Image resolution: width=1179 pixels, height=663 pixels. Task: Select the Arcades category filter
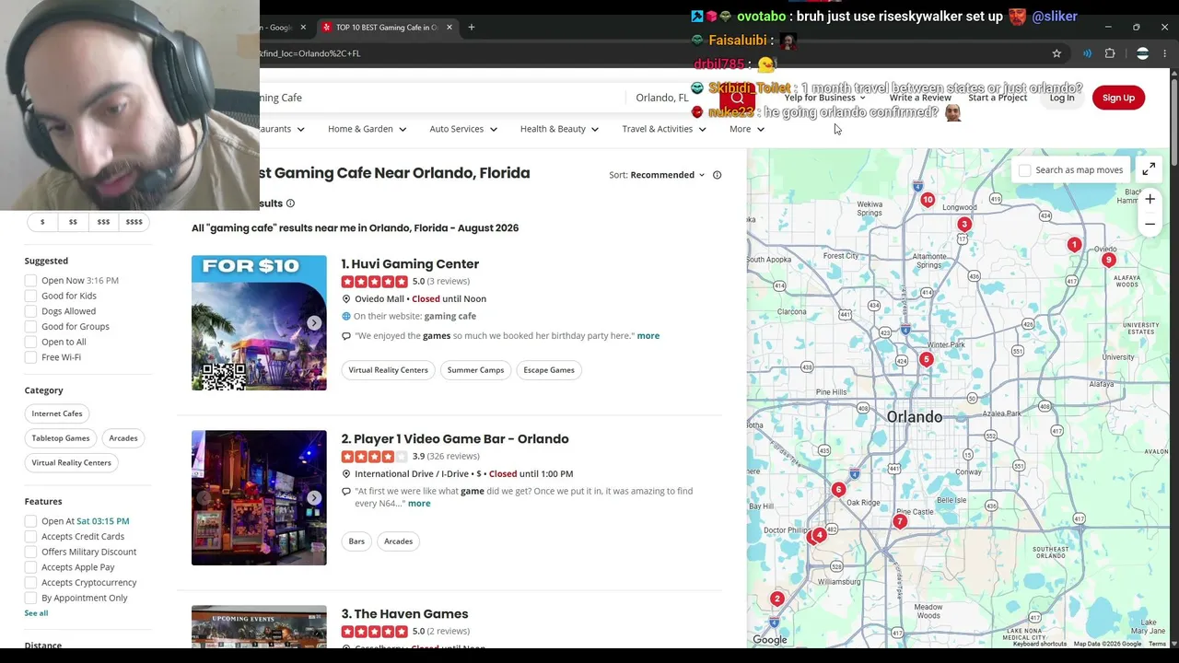coord(123,438)
